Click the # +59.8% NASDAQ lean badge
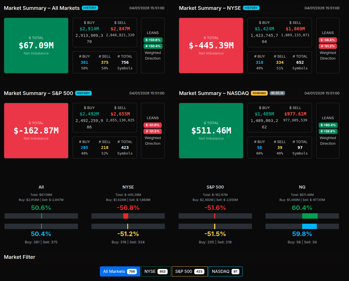This screenshot has width=349, height=281. click(328, 131)
